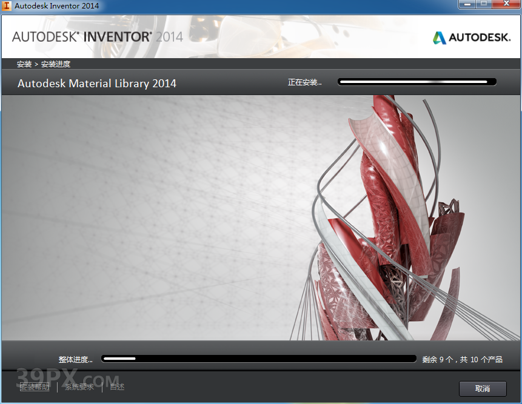Click the 整体进度 progress label
This screenshot has height=404, width=522.
pos(75,359)
